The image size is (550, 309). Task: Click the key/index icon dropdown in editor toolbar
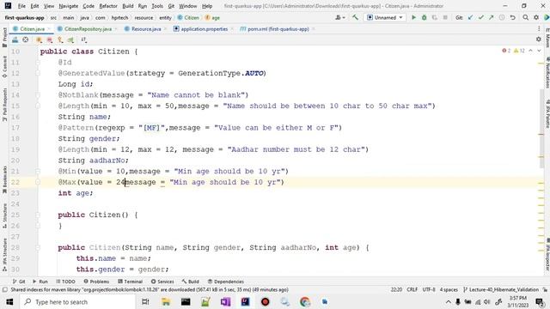click(60, 40)
